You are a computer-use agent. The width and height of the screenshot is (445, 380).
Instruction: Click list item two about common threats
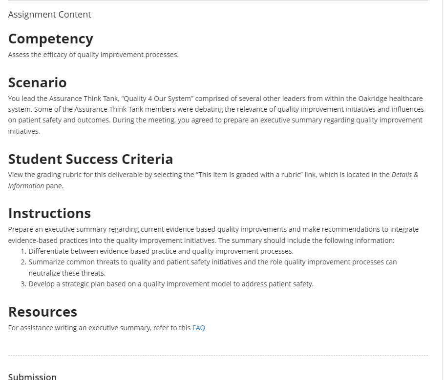212,267
